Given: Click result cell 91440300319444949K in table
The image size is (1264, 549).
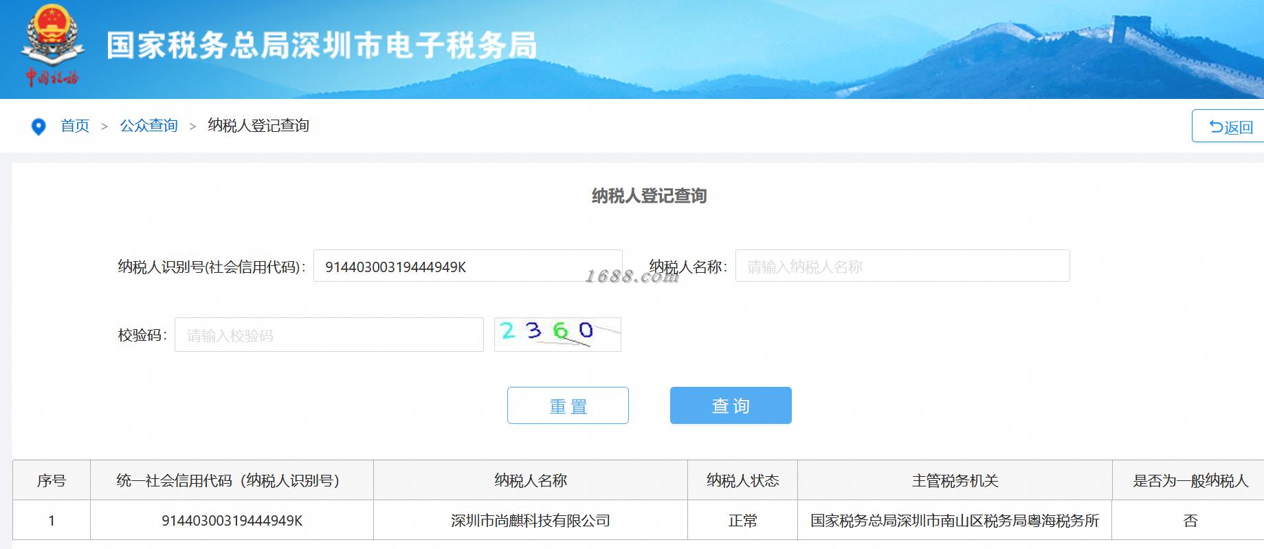Looking at the screenshot, I should pos(232,520).
